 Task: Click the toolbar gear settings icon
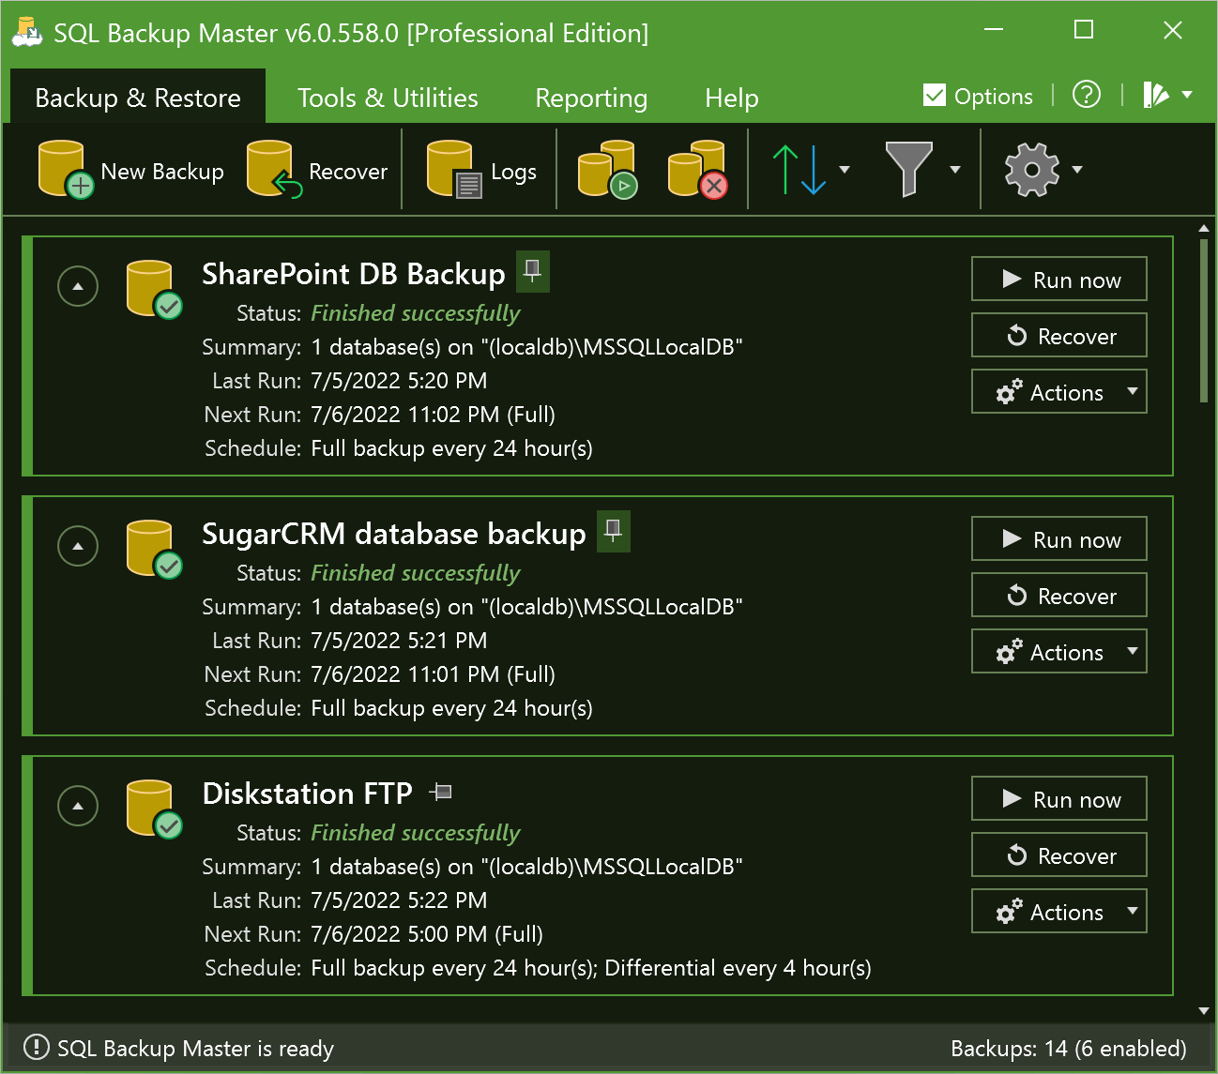[x=1032, y=170]
